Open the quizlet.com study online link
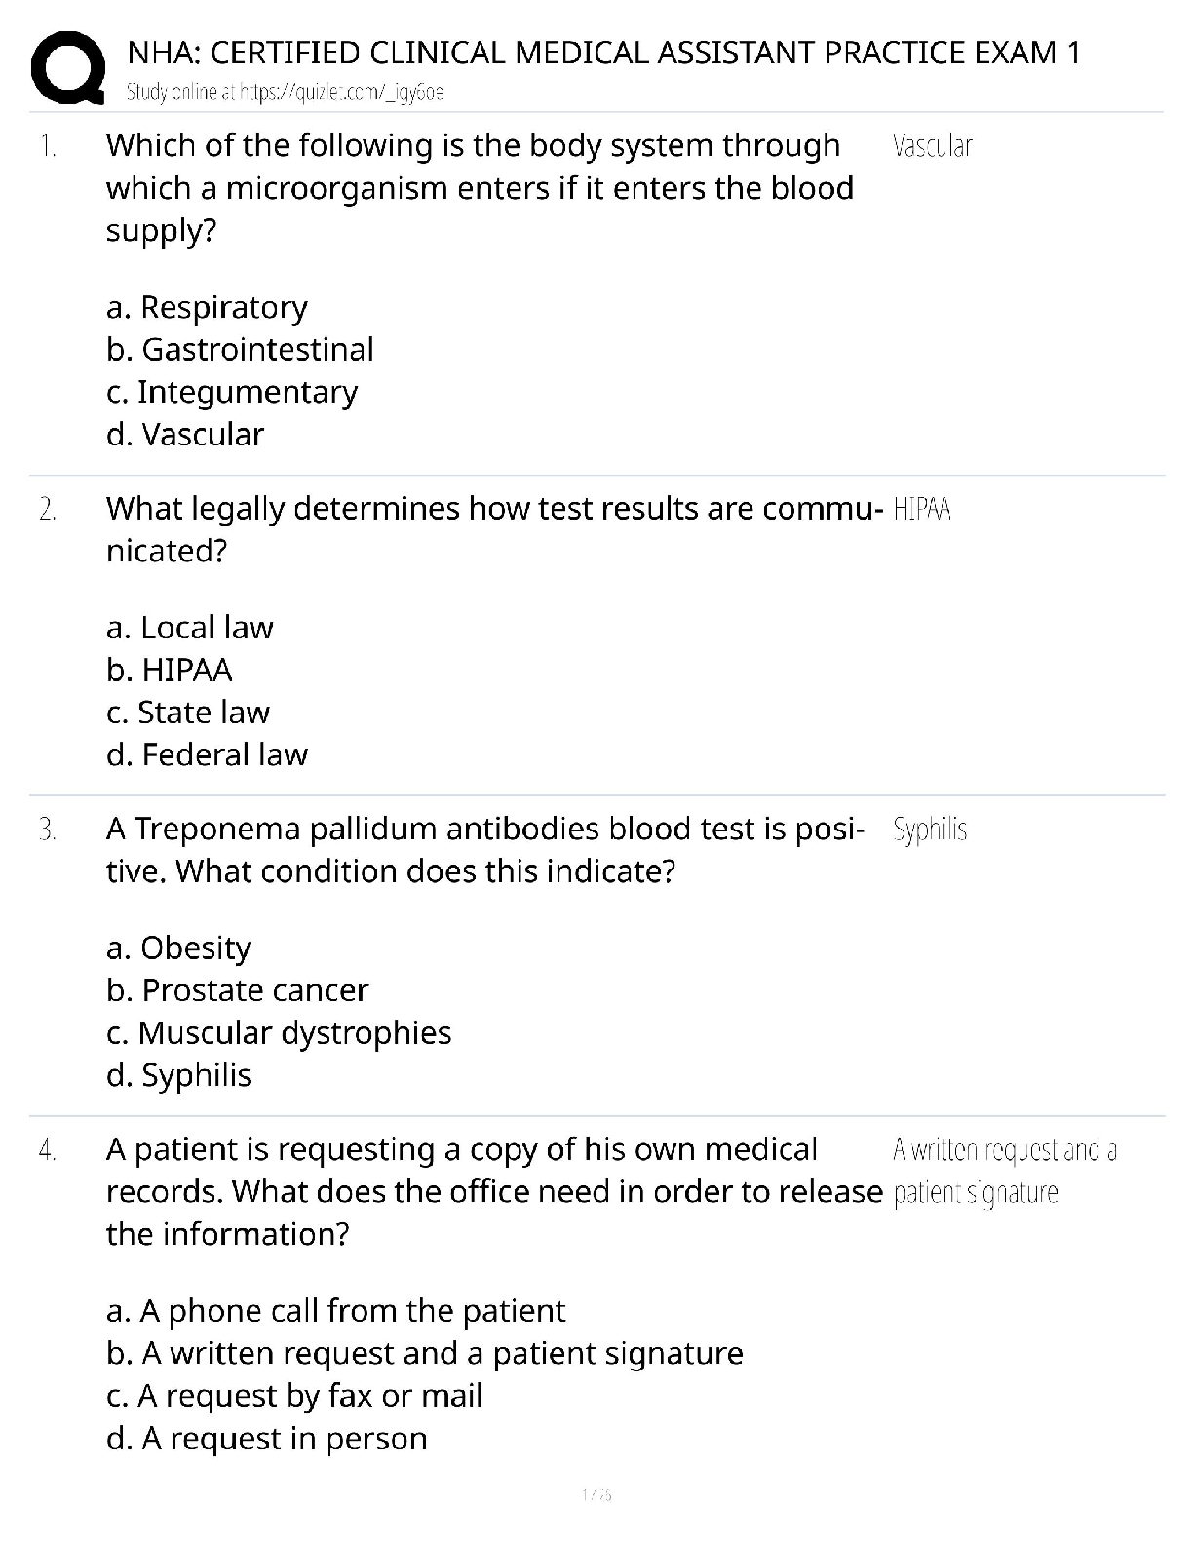 (x=286, y=93)
